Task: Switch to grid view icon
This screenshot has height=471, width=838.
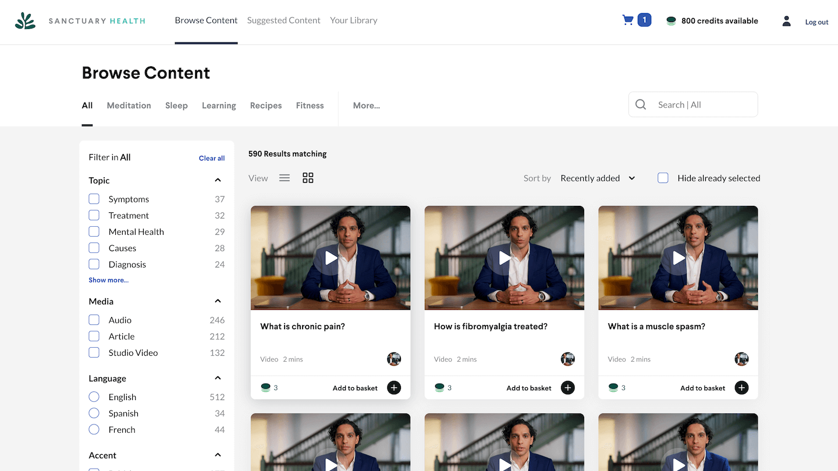Action: point(308,178)
